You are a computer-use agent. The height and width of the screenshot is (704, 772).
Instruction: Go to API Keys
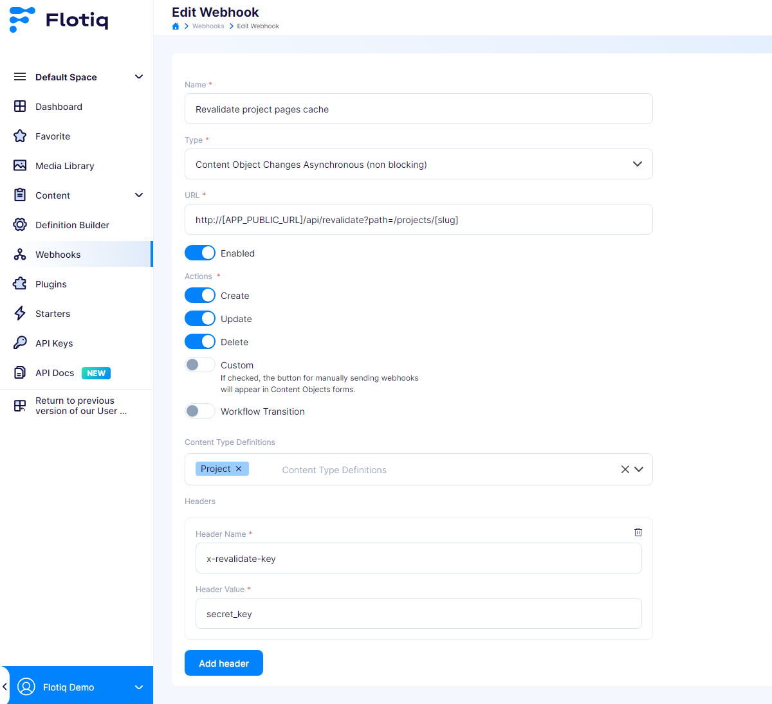pyautogui.click(x=77, y=343)
